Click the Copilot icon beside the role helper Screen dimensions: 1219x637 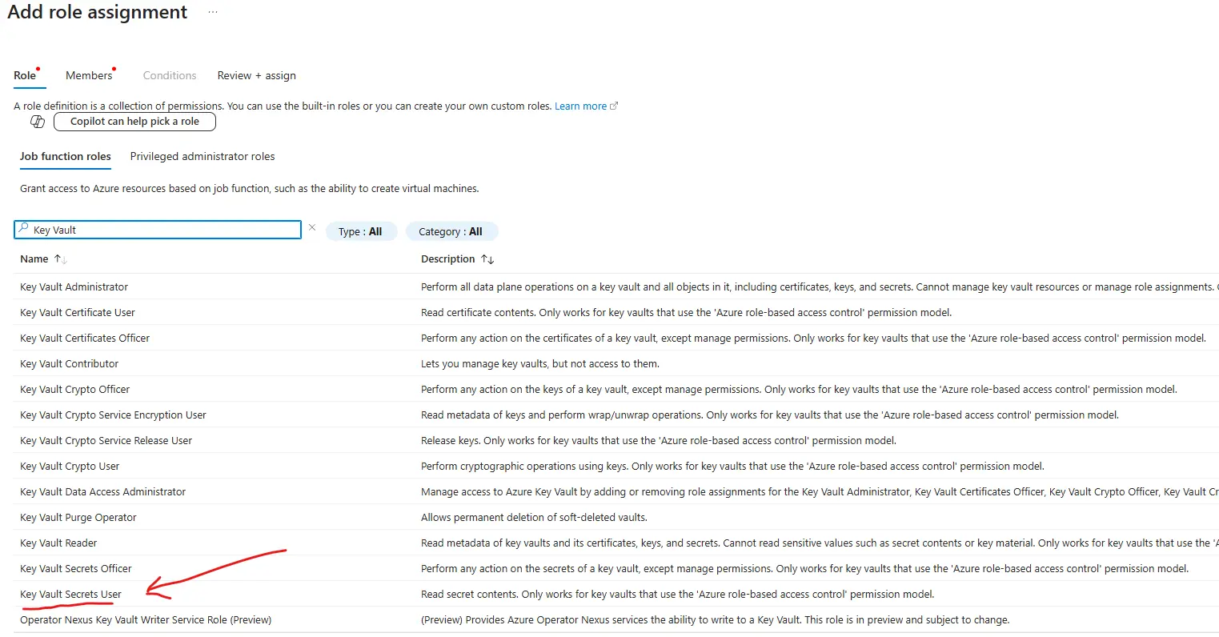[x=37, y=122]
